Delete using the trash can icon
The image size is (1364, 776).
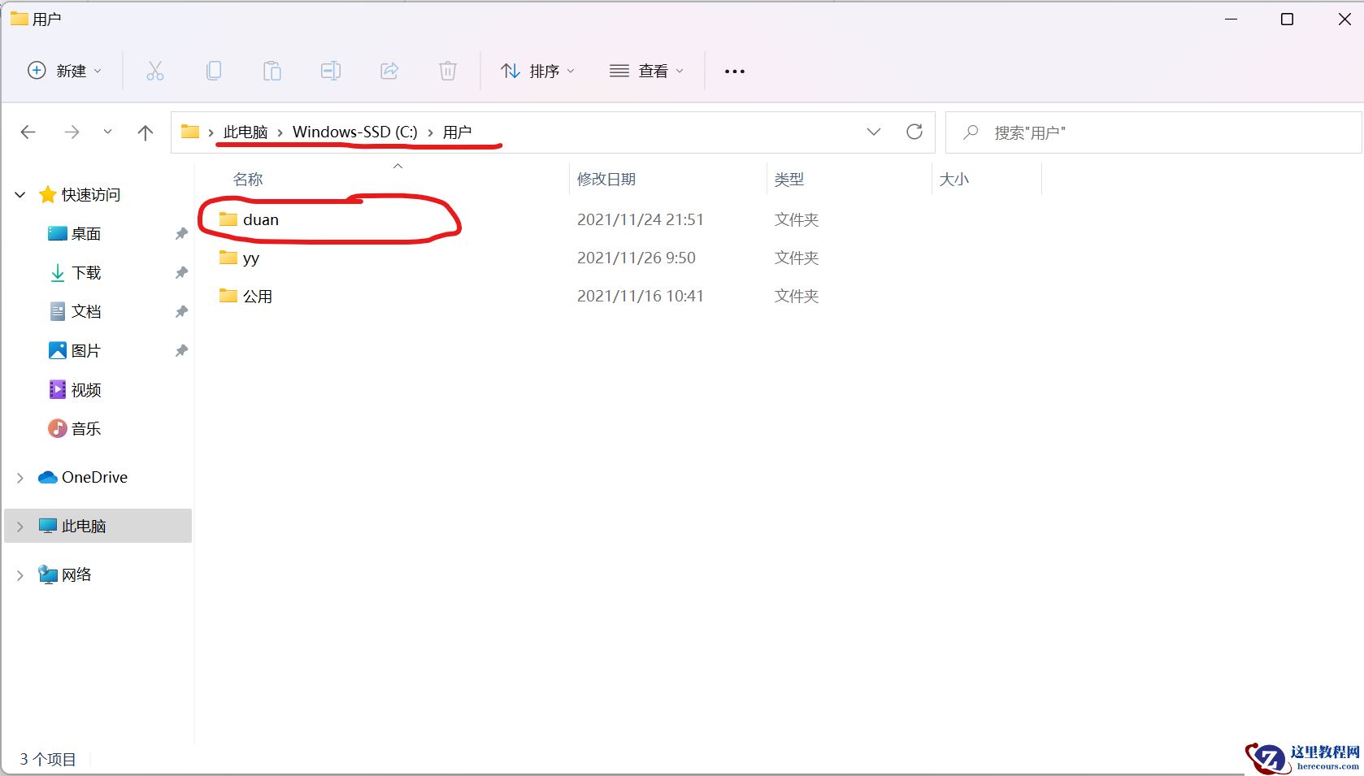pos(448,71)
